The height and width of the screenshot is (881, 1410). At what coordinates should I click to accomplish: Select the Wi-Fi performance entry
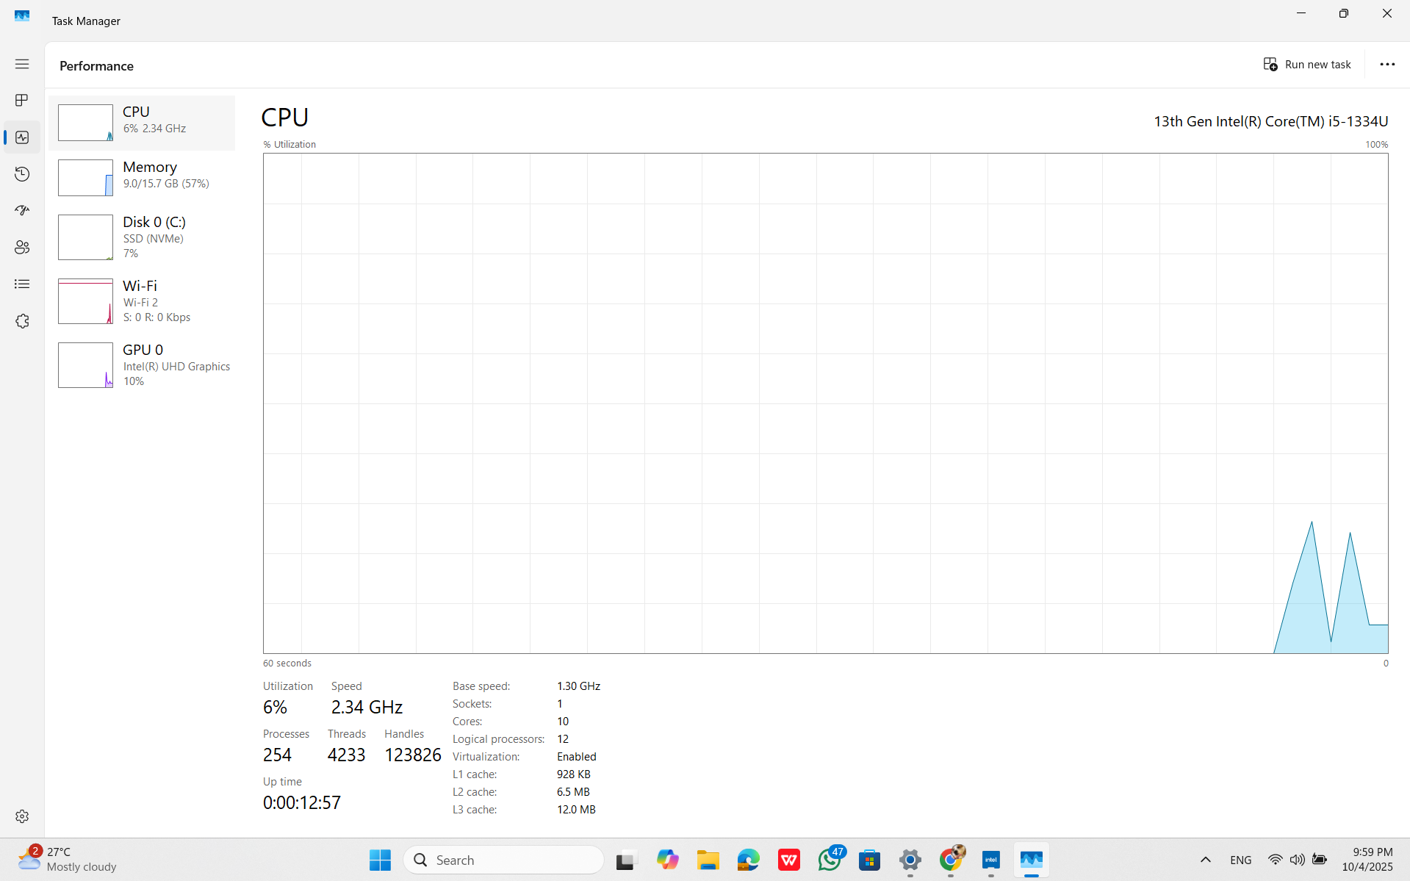coord(142,301)
